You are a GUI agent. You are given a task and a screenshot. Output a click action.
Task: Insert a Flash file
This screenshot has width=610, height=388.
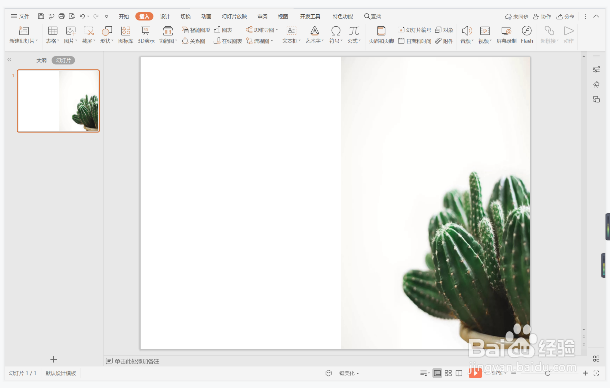[x=527, y=35]
